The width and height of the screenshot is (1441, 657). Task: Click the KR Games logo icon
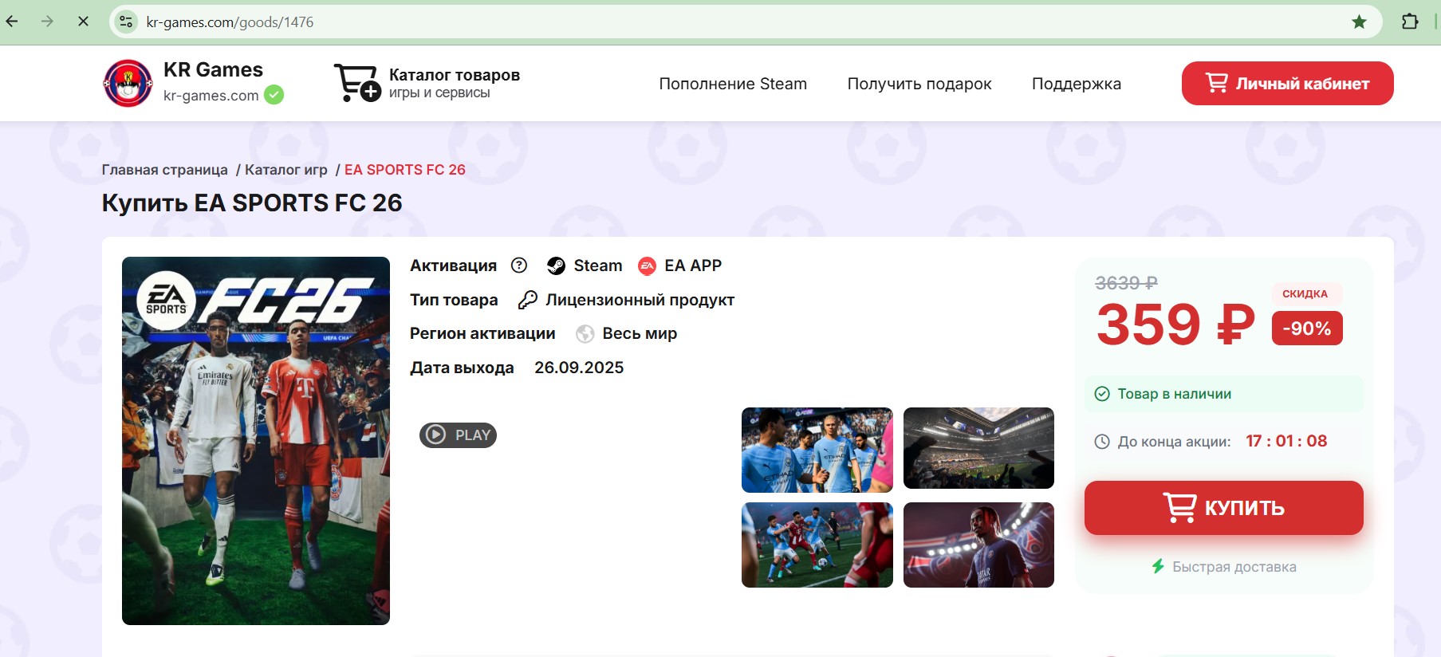128,84
